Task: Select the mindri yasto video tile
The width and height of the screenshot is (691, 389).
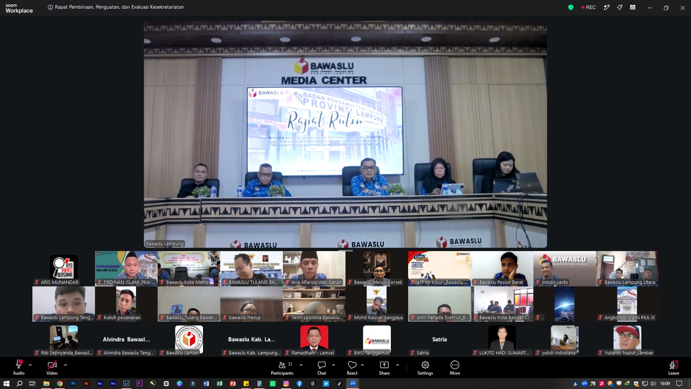Action: click(x=564, y=269)
